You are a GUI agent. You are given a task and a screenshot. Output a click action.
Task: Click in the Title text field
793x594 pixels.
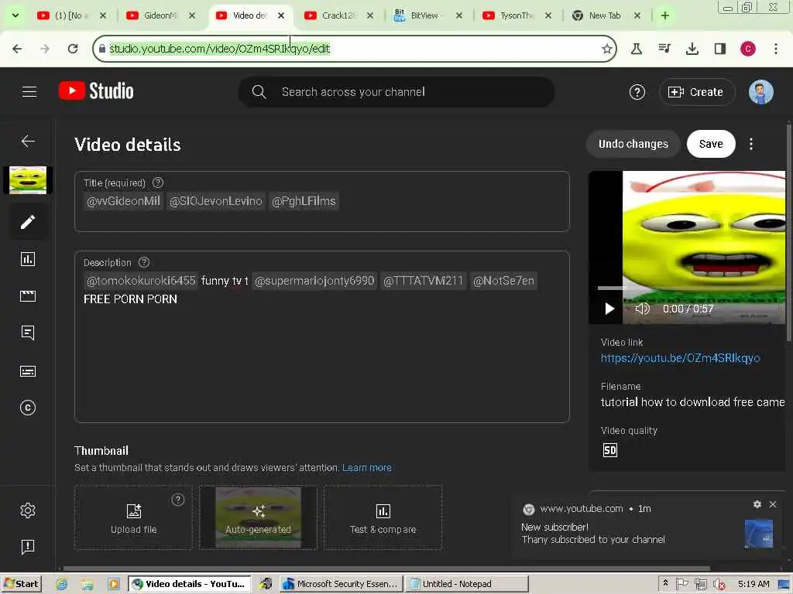[321, 202]
